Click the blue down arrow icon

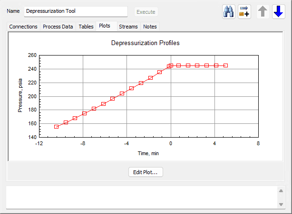[278, 12]
